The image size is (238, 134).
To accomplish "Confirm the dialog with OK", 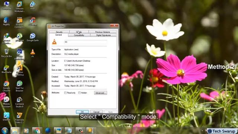I will pos(82,112).
